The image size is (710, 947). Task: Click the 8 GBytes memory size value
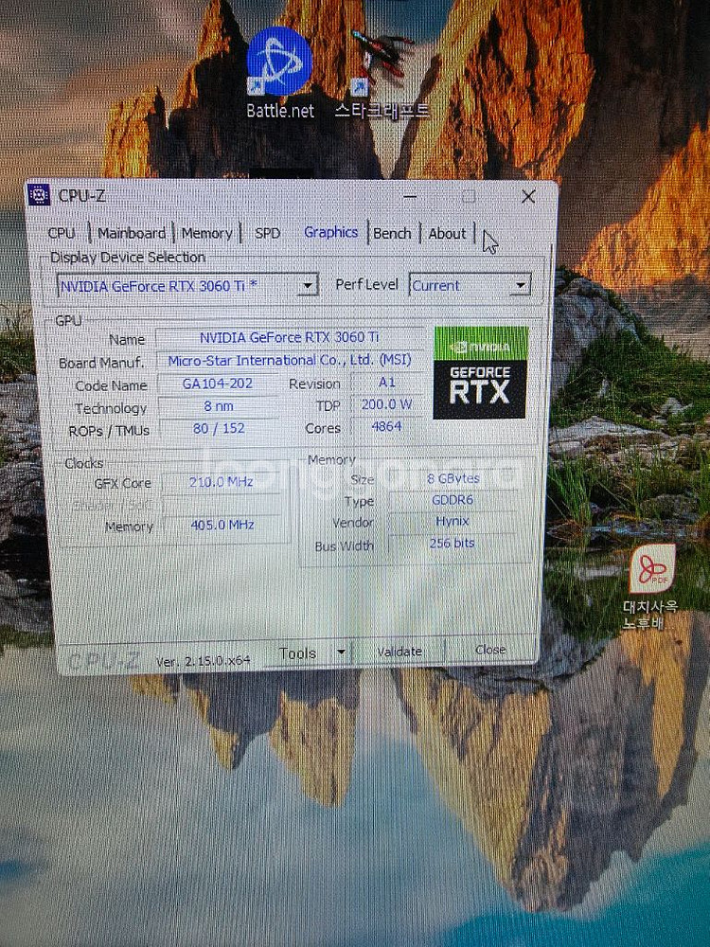(453, 478)
